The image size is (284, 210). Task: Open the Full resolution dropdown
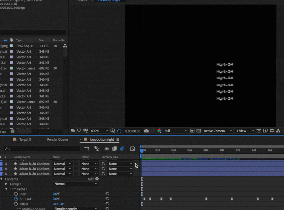coord(176,131)
